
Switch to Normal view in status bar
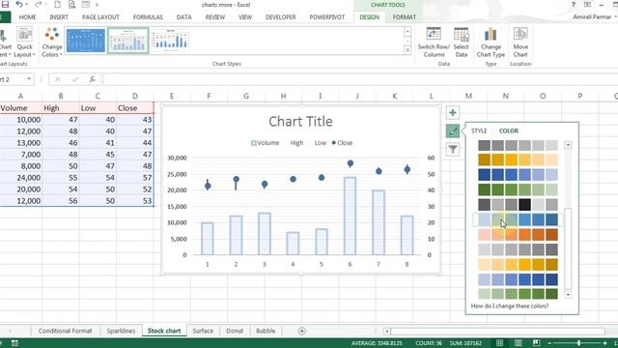point(499,343)
